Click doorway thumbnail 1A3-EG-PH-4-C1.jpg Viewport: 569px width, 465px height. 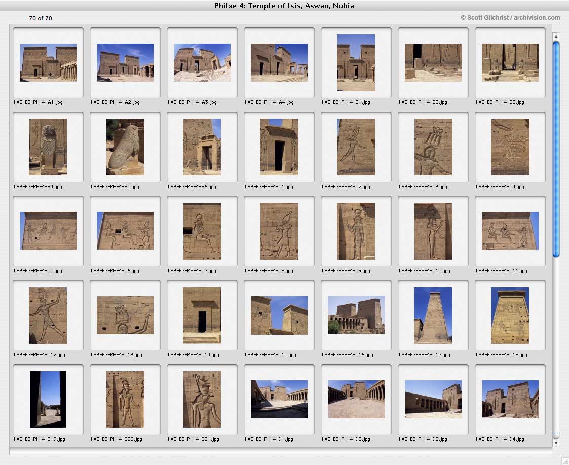point(279,147)
